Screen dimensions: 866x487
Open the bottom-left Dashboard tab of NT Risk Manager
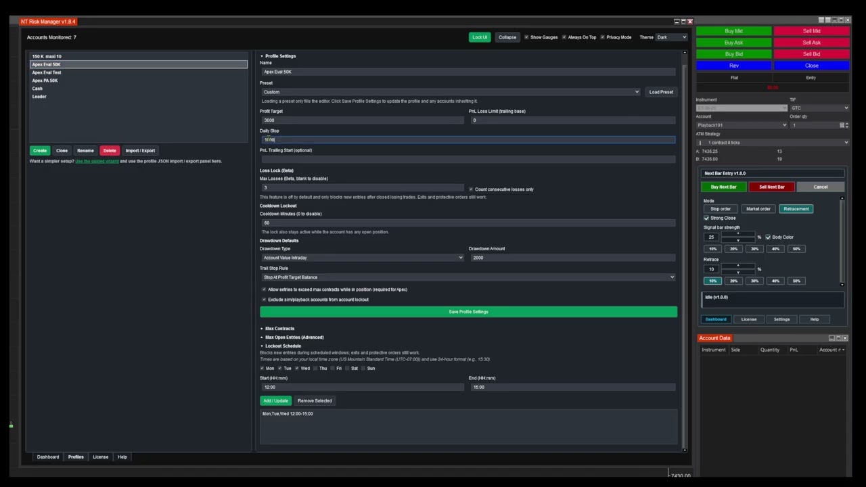point(48,457)
